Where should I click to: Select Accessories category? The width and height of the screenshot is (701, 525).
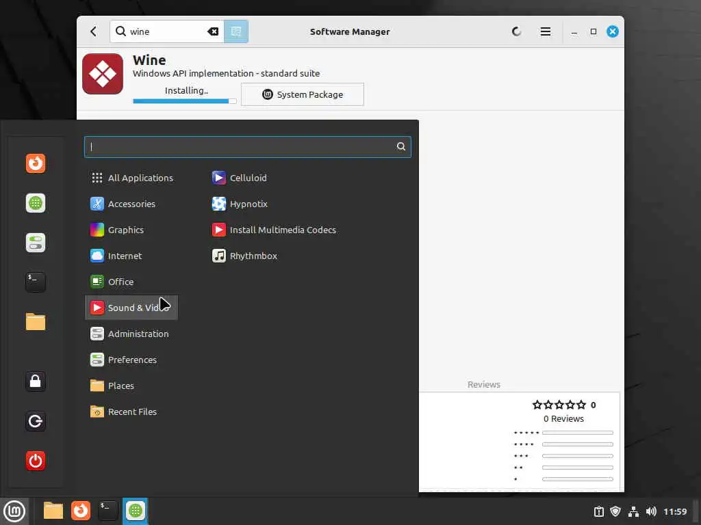(131, 204)
